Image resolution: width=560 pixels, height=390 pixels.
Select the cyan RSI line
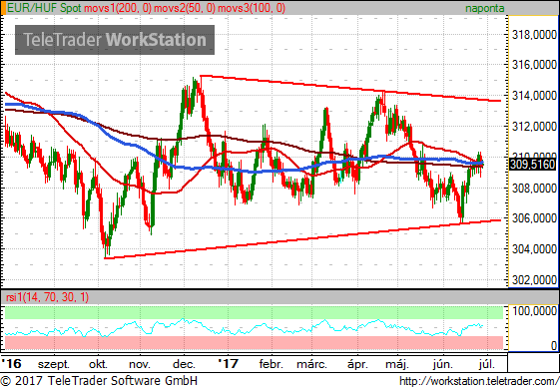point(244,328)
